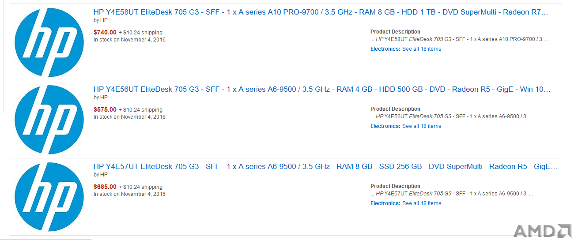Open 'See all 18 items' for the Y4E57UT listing
This screenshot has height=240, width=574.
click(422, 203)
